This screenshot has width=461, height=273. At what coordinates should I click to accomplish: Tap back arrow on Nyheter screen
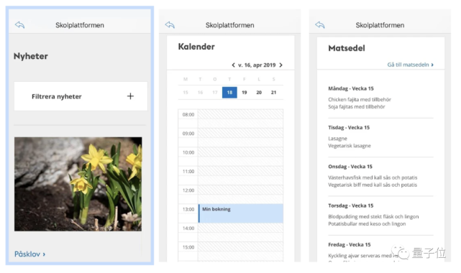tap(19, 25)
